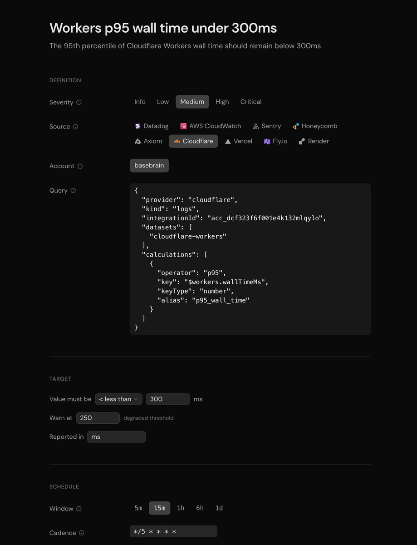
Task: Select AWS CloudWatch as the source
Action: (x=211, y=126)
